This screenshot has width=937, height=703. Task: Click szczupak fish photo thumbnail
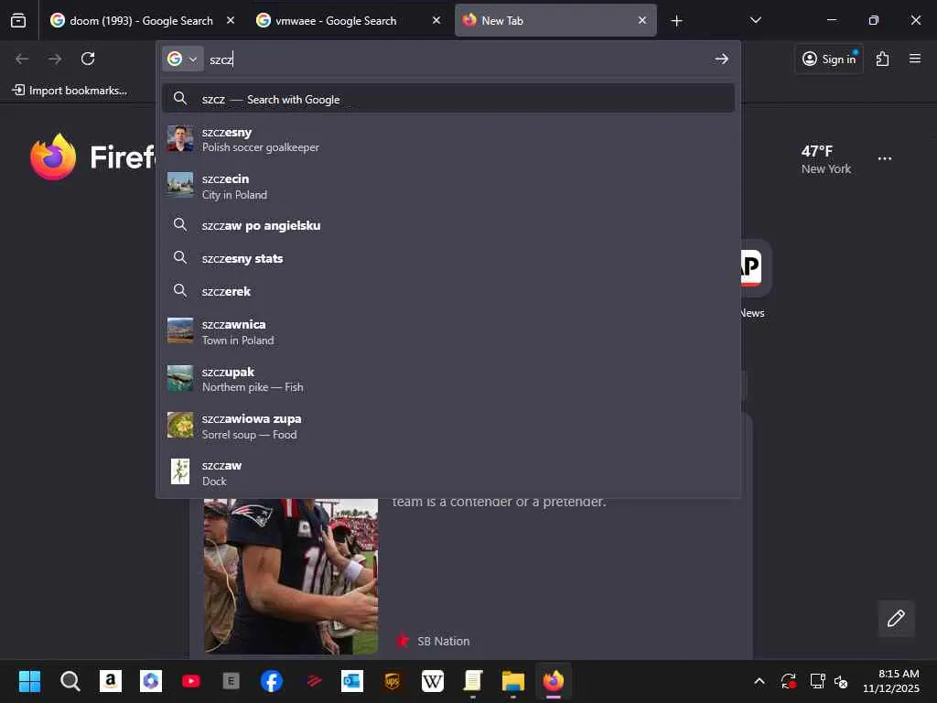(180, 378)
